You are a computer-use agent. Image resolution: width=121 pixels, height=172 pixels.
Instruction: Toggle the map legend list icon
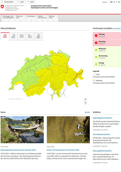pyautogui.click(x=86, y=103)
